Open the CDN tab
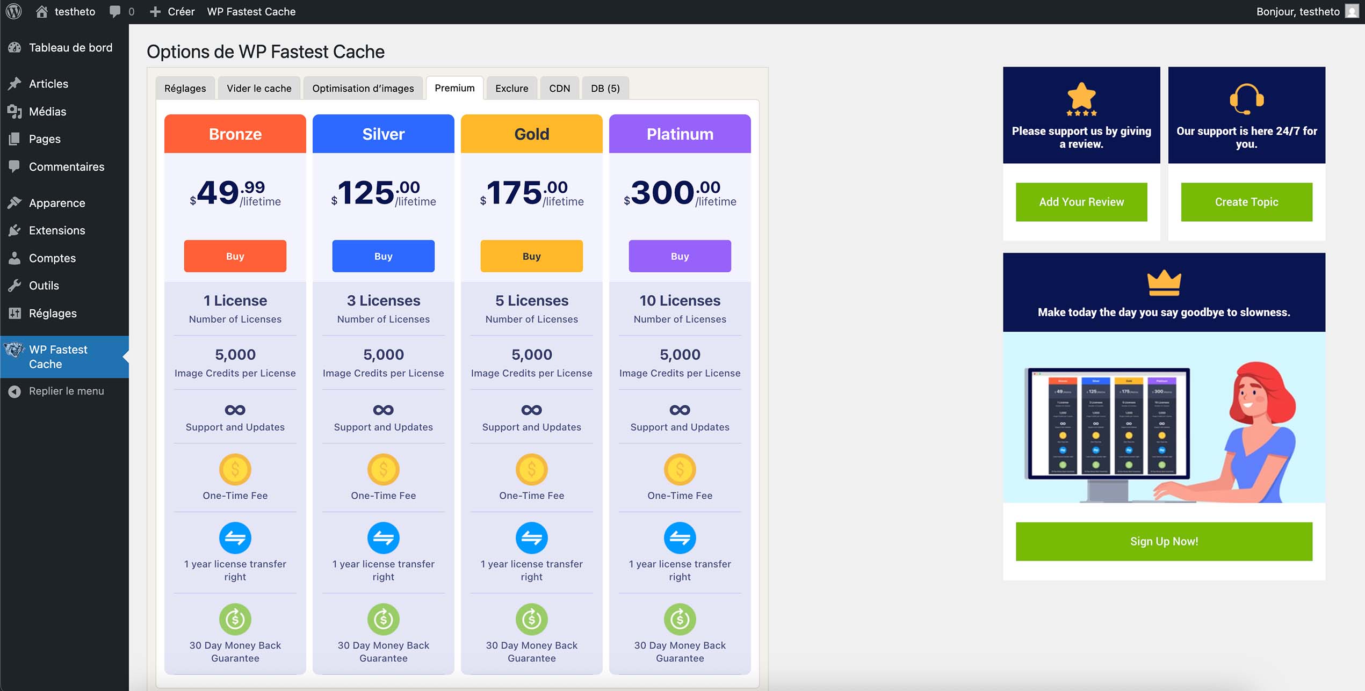This screenshot has width=1365, height=691. point(560,88)
